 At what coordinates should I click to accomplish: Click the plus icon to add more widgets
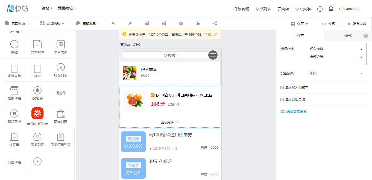coord(37,161)
